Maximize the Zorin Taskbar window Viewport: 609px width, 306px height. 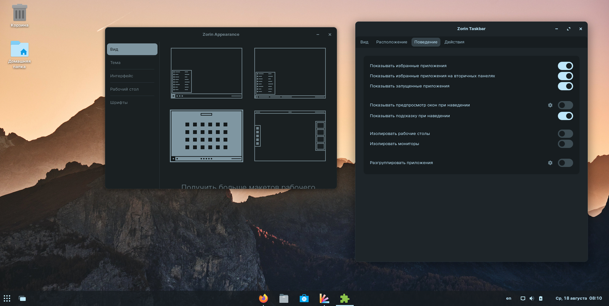569,29
